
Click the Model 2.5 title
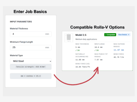pyautogui.click(x=81, y=35)
